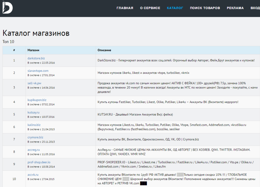Click date text В системе с 18.07.2016
The height and width of the screenshot is (187, 260).
tap(41, 117)
